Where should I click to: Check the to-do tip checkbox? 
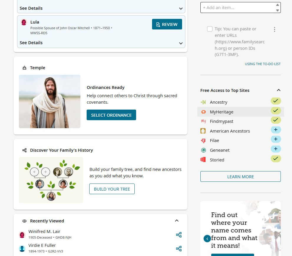coord(210,29)
